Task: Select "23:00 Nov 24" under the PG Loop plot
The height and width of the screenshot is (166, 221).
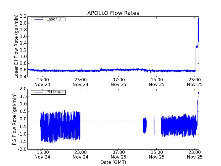Action: point(80,155)
